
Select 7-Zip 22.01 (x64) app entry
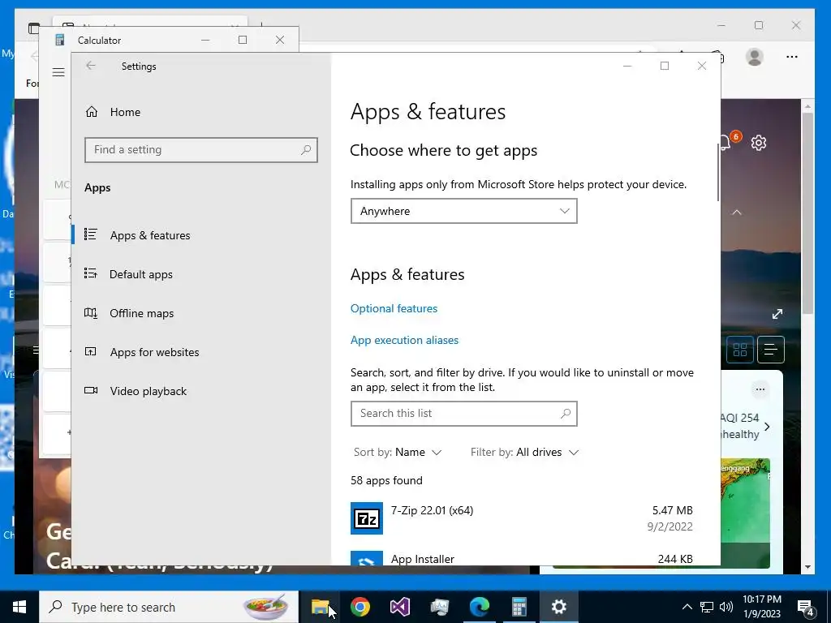(522, 518)
